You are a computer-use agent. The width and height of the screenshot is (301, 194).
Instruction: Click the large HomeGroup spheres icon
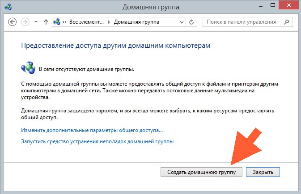(x=28, y=68)
